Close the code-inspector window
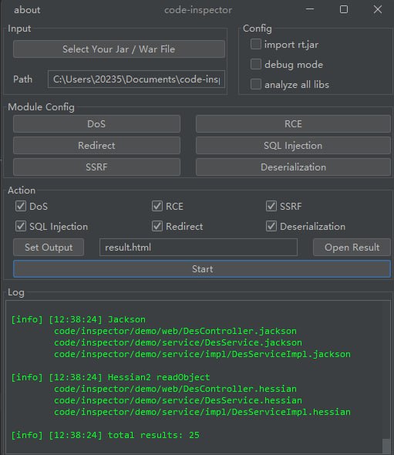Image resolution: width=394 pixels, height=455 pixels. point(378,9)
